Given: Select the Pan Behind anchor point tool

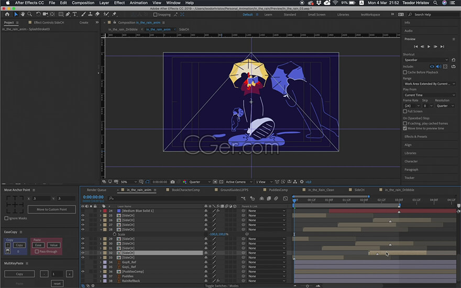Looking at the screenshot, I should point(52,14).
